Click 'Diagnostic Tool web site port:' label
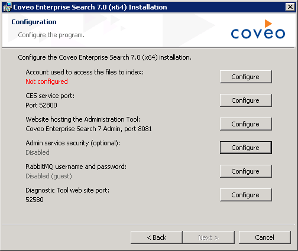This screenshot has width=298, height=251. tap(67, 190)
